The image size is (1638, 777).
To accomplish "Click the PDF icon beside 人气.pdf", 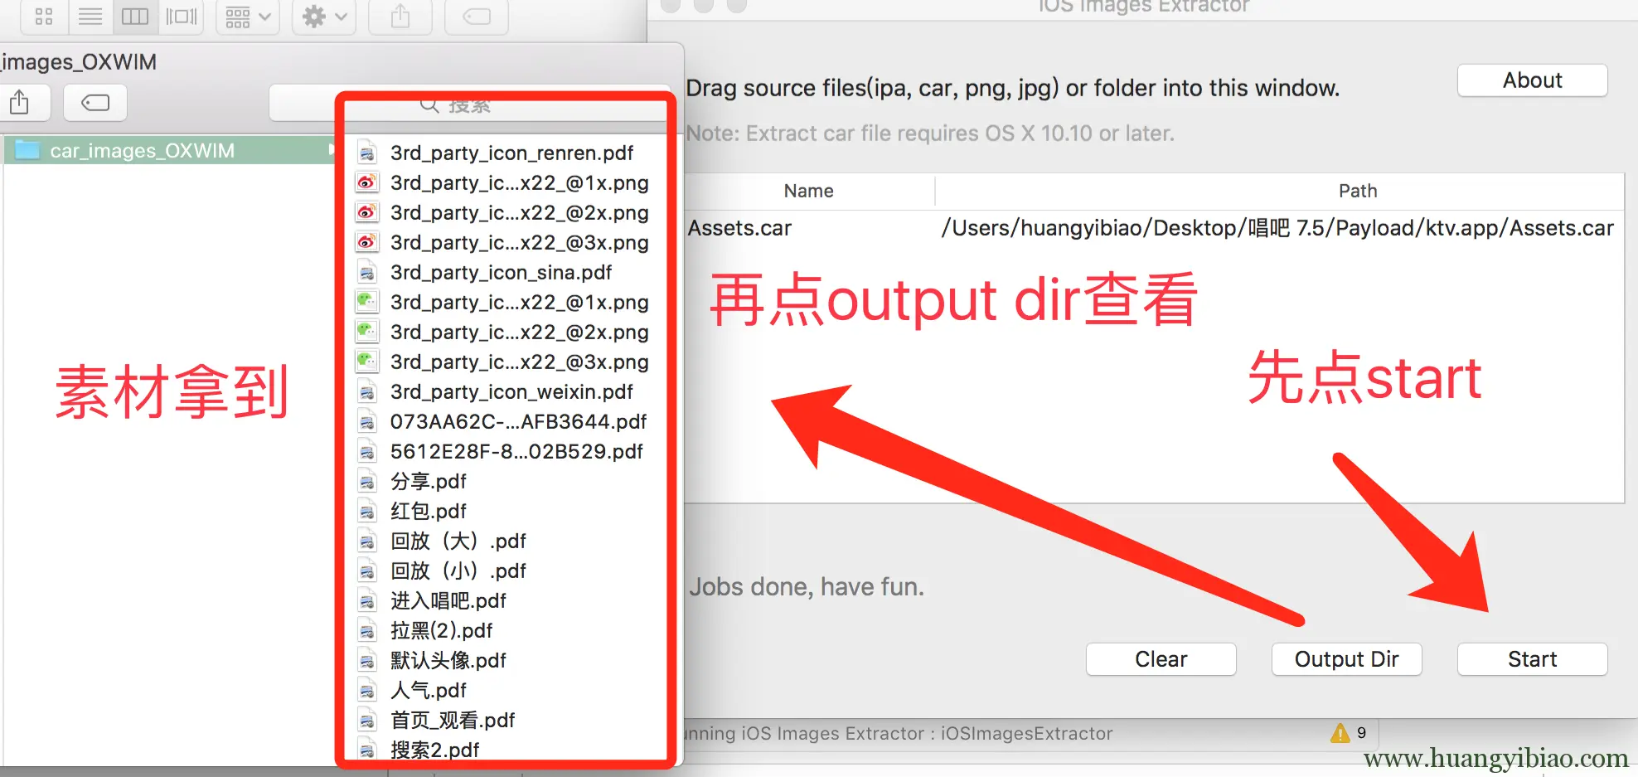I will (366, 691).
